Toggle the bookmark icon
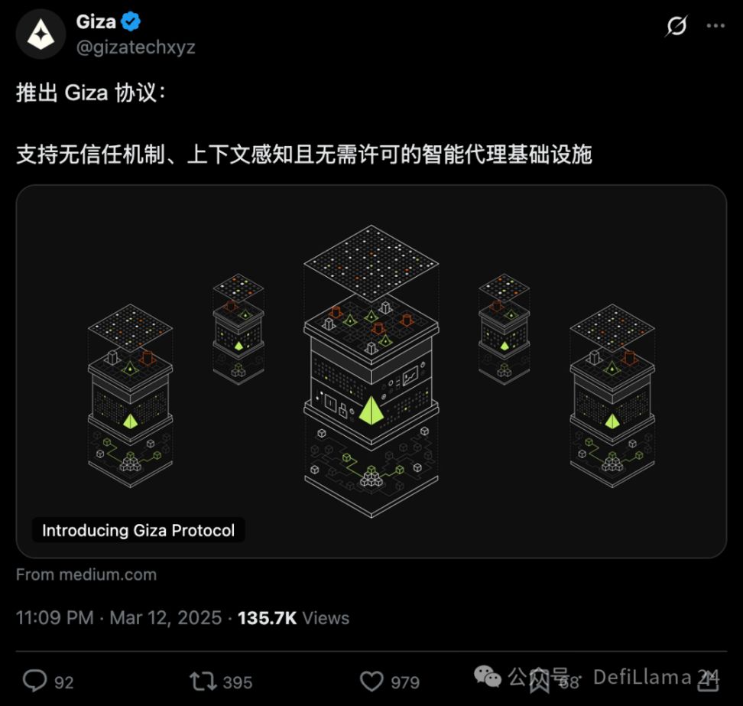743x706 pixels. 539,682
